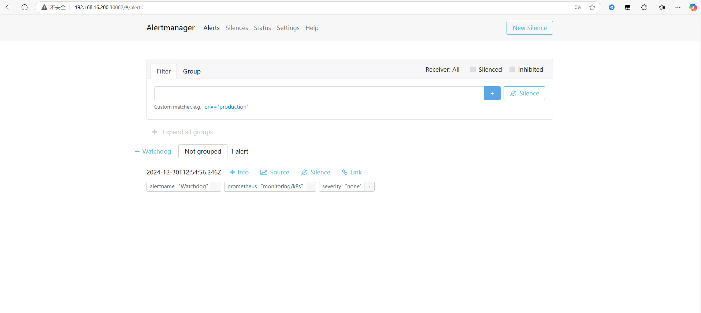
Task: Open the Alerts page in navbar
Action: (212, 28)
